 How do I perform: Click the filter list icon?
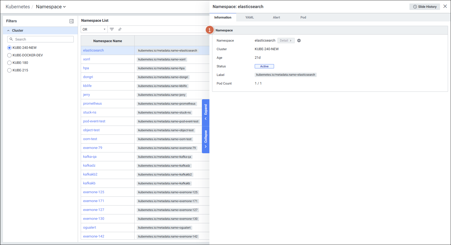[x=112, y=29]
